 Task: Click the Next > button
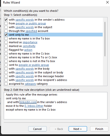(78, 129)
